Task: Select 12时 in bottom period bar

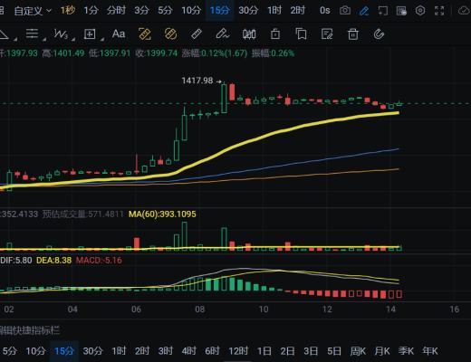Action: coord(238,351)
